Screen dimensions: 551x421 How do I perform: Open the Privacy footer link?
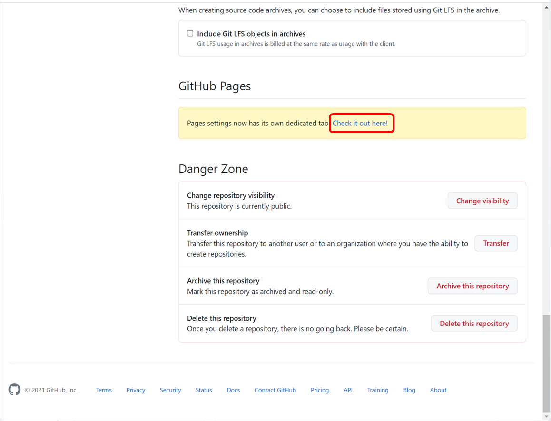(x=136, y=390)
